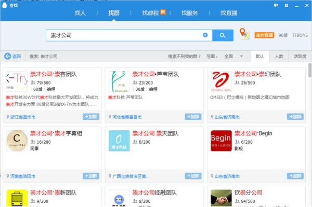Click the TFBOYS suggestion tag
This screenshot has width=312, height=207.
coord(300,35)
